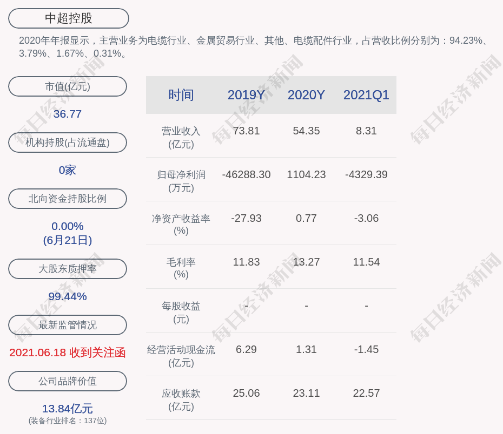Click the 毛利率(%) row label

point(181,268)
